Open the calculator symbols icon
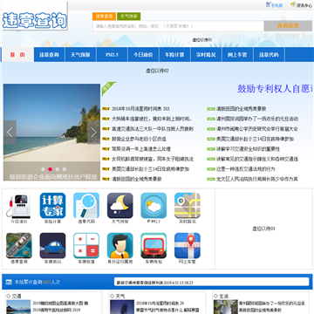The height and width of the screenshot is (314, 314). pos(86,246)
